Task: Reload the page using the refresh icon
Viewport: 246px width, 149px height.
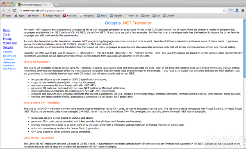Action: coord(14,10)
